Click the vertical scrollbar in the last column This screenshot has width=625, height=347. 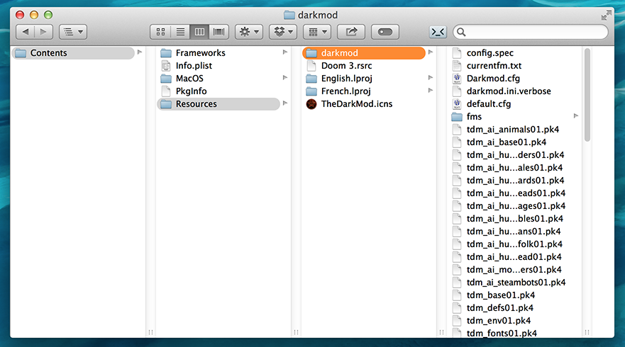click(587, 95)
